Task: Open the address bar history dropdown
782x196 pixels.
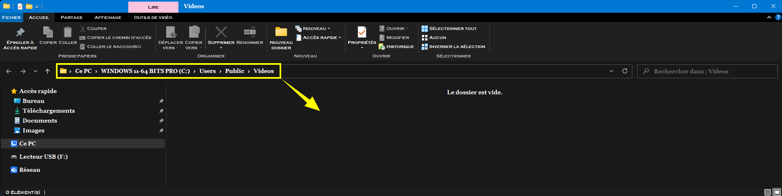Action: click(611, 71)
